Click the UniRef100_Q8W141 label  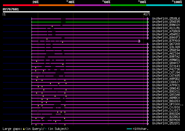click(x=166, y=89)
